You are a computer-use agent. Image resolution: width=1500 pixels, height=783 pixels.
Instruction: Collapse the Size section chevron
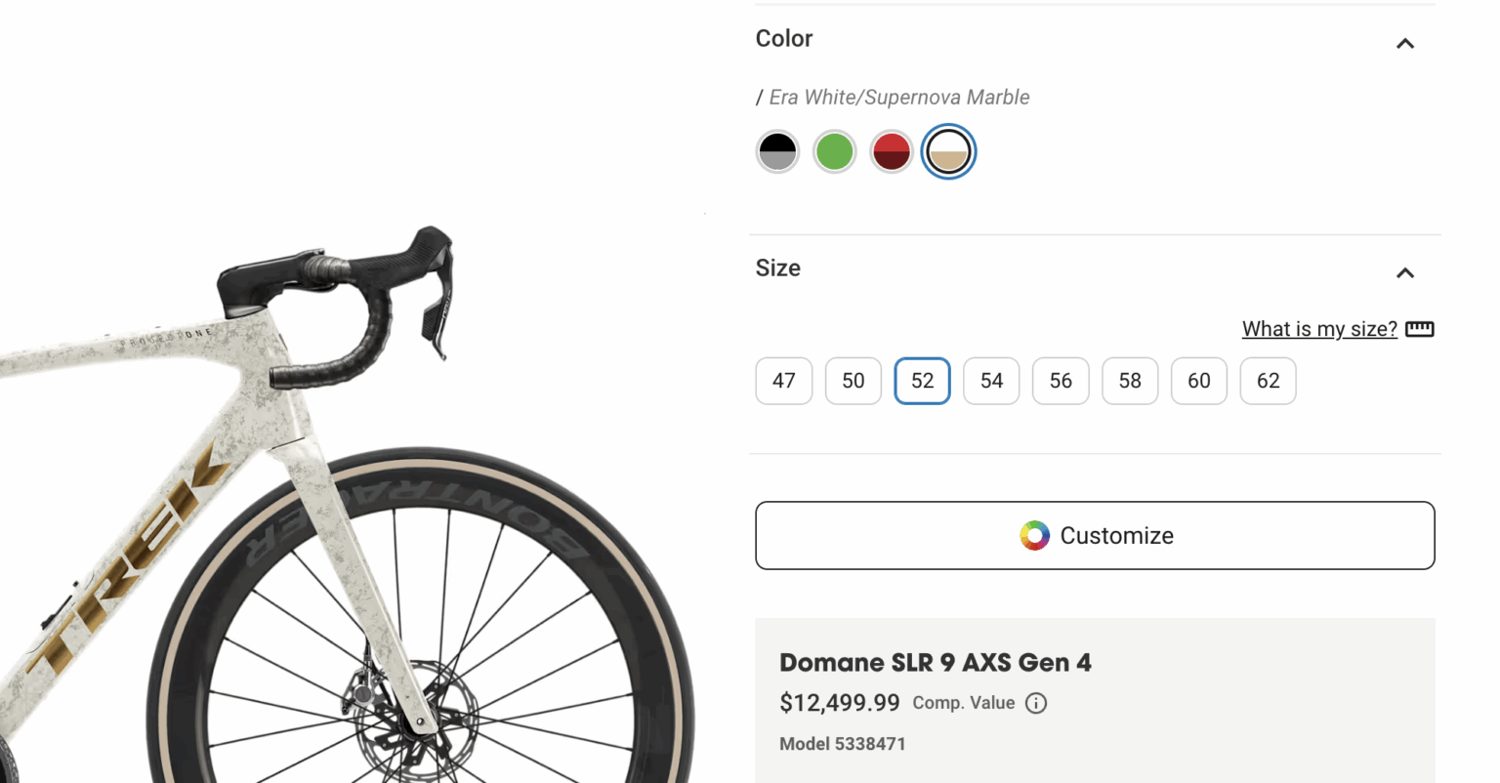(x=1404, y=273)
